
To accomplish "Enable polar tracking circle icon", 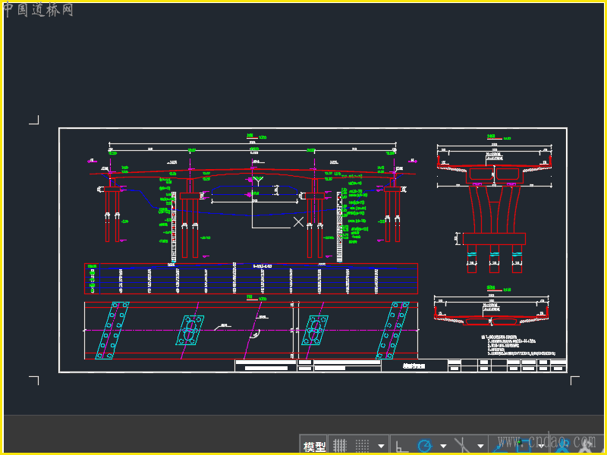I will click(x=425, y=446).
